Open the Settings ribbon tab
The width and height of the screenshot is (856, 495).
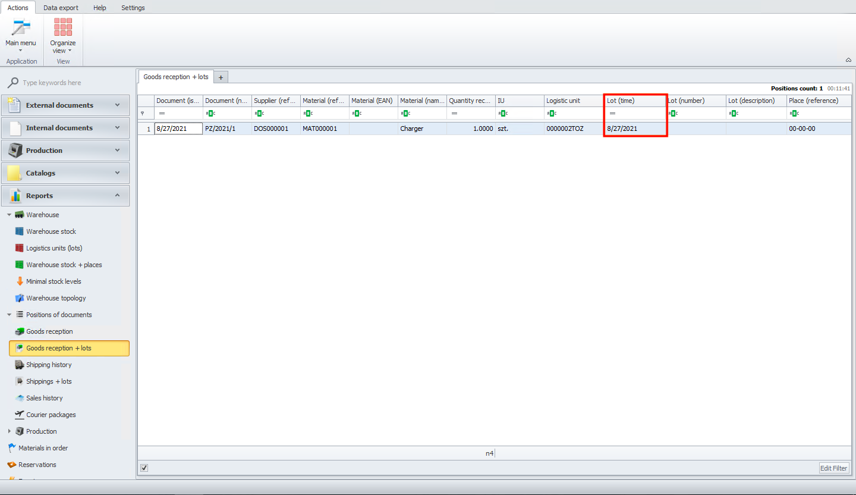pos(133,8)
